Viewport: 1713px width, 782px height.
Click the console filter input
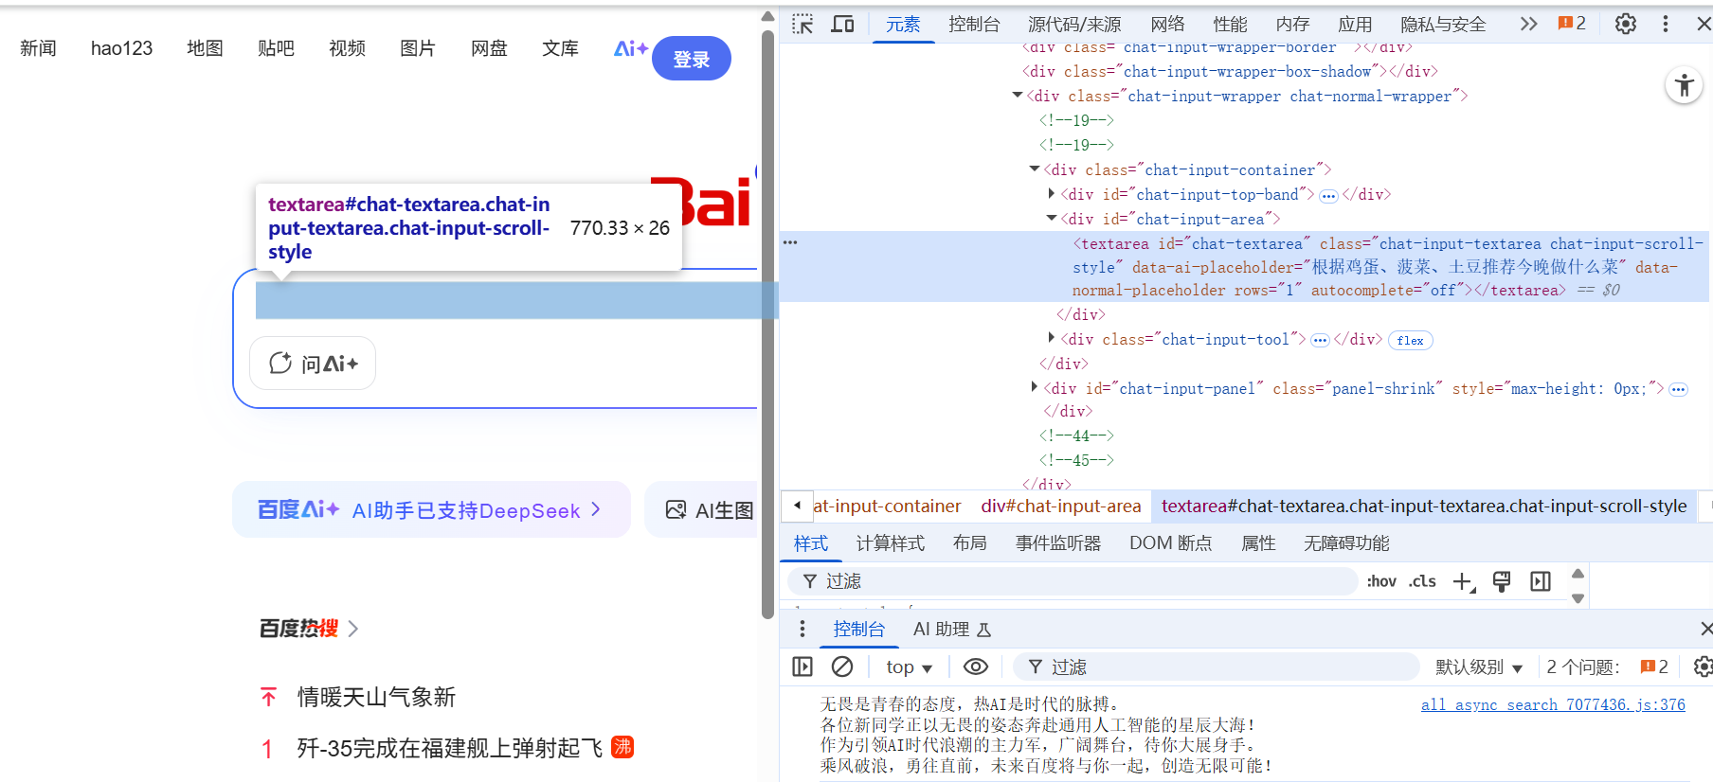pyautogui.click(x=1217, y=666)
